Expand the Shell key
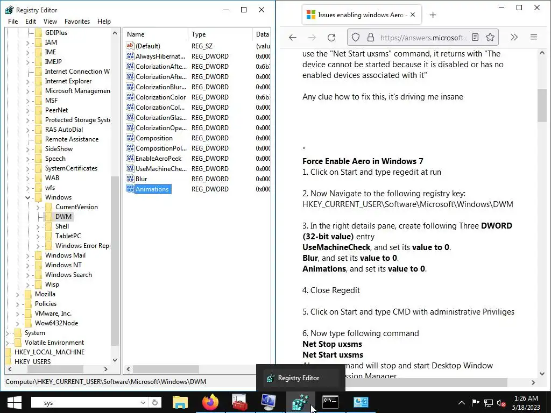 38,226
